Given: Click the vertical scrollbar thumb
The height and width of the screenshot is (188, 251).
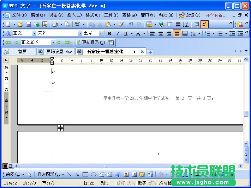Looking at the screenshot, I should point(246,114).
